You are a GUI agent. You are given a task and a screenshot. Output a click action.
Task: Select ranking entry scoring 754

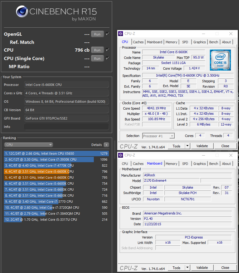coord(56,184)
